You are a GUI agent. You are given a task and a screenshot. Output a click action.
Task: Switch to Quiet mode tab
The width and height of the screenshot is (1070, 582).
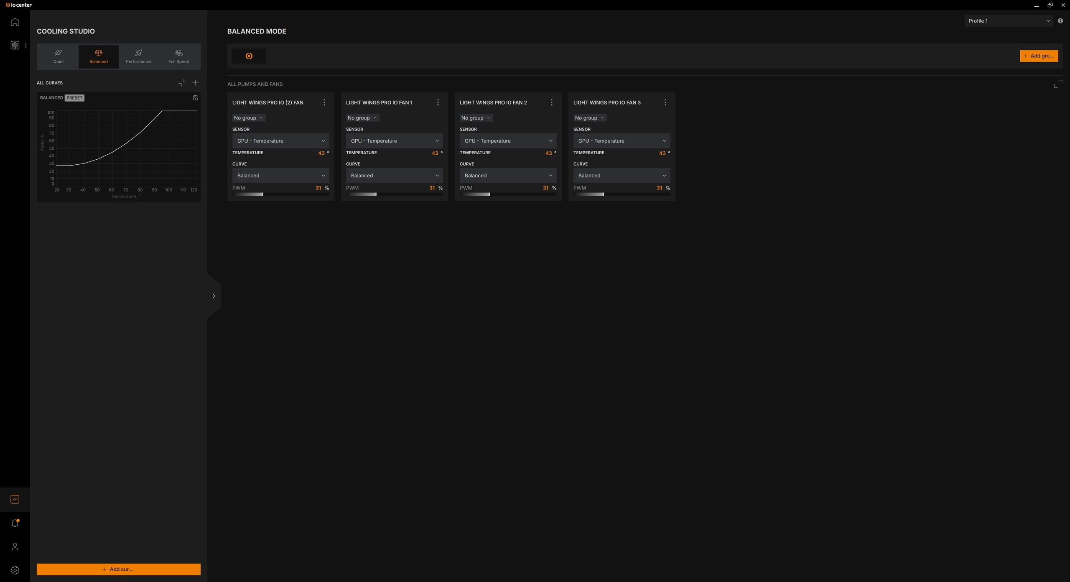click(x=59, y=57)
